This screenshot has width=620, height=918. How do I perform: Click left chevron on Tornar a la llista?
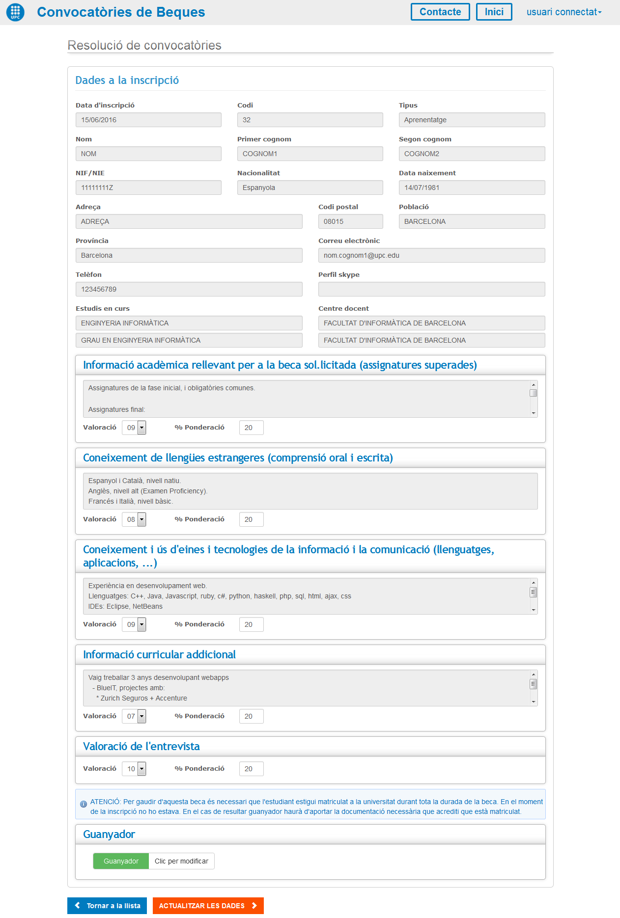(77, 906)
